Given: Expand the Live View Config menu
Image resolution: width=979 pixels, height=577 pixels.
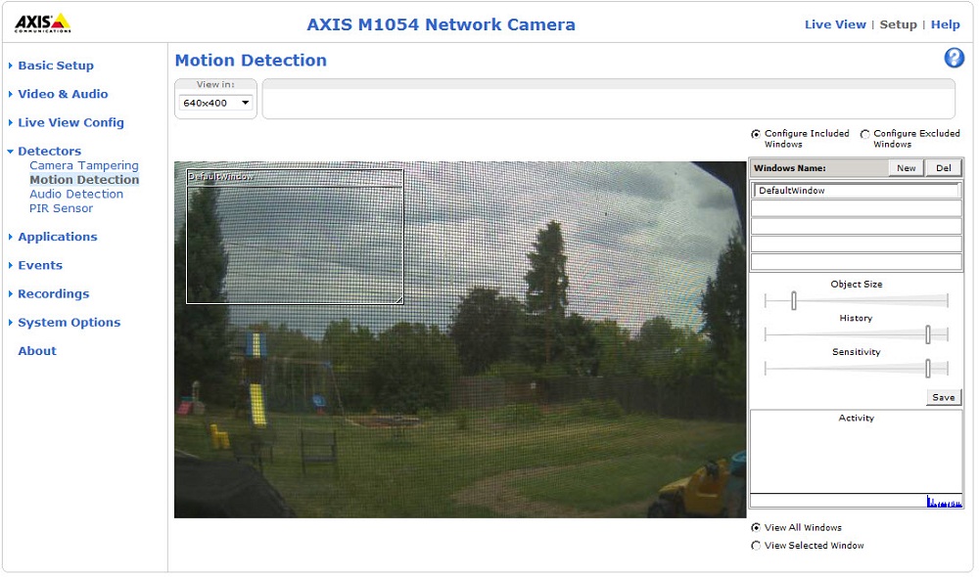Looking at the screenshot, I should 70,123.
